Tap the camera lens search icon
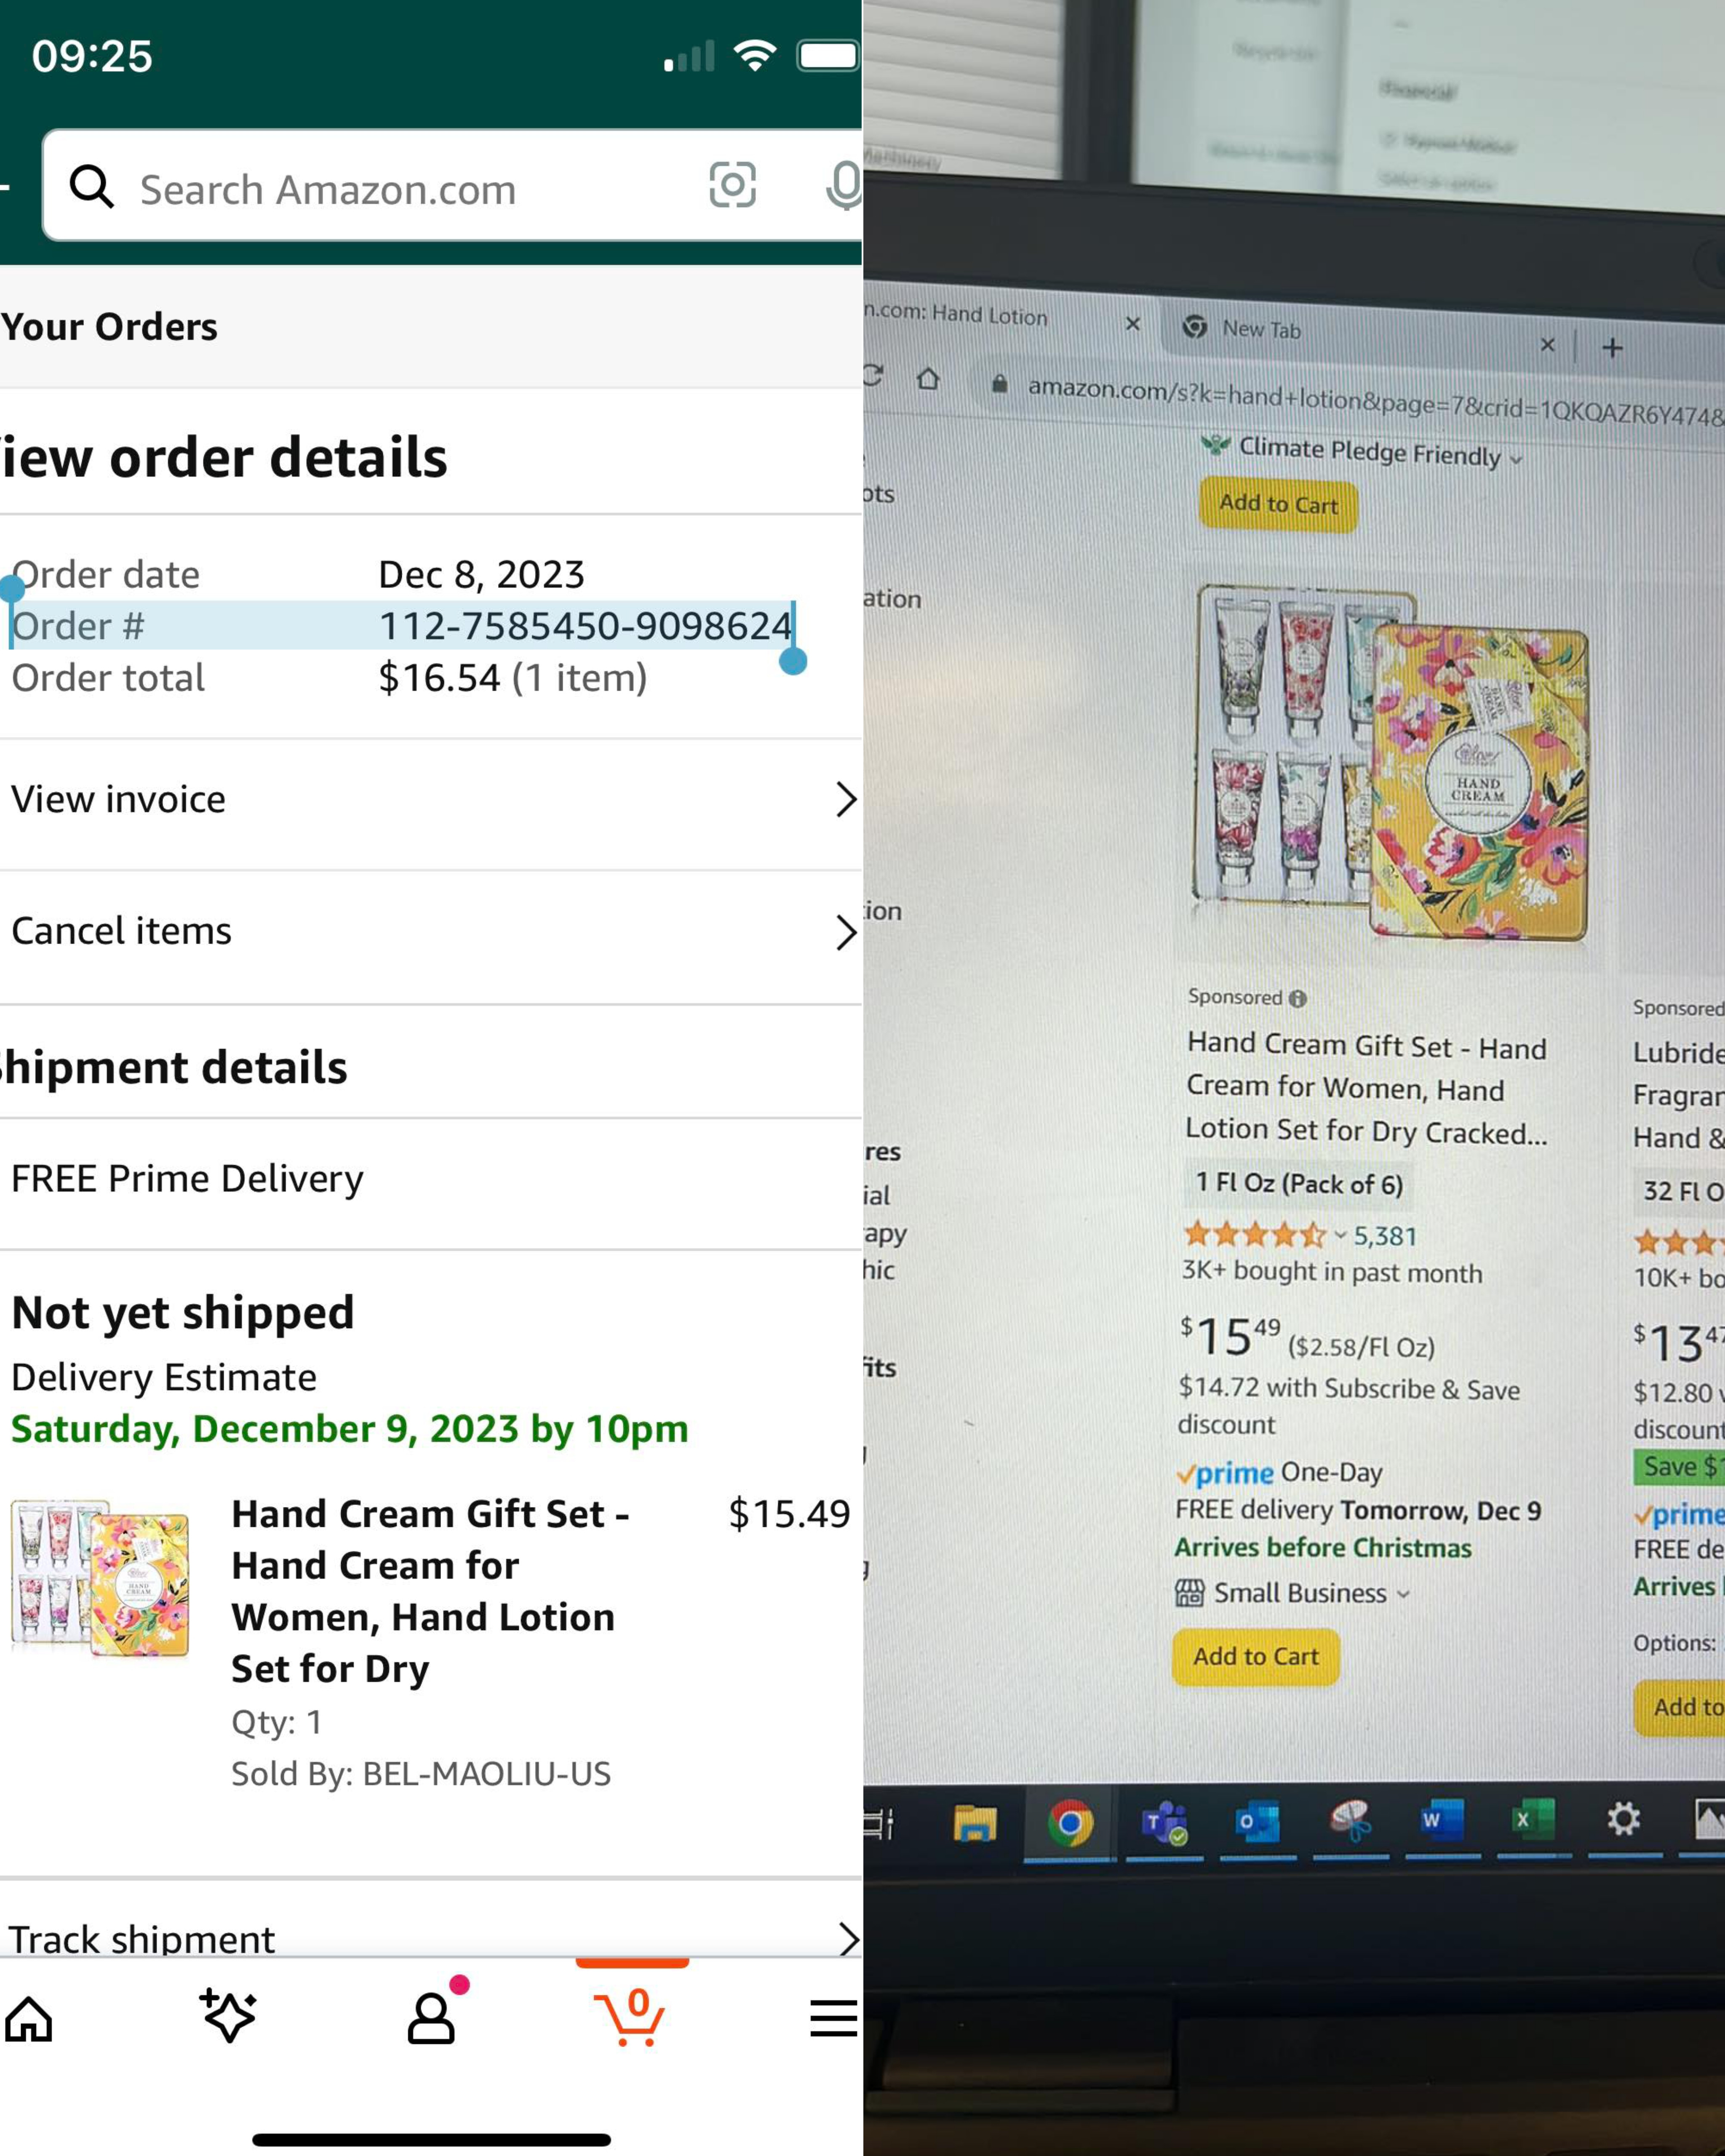 click(732, 185)
